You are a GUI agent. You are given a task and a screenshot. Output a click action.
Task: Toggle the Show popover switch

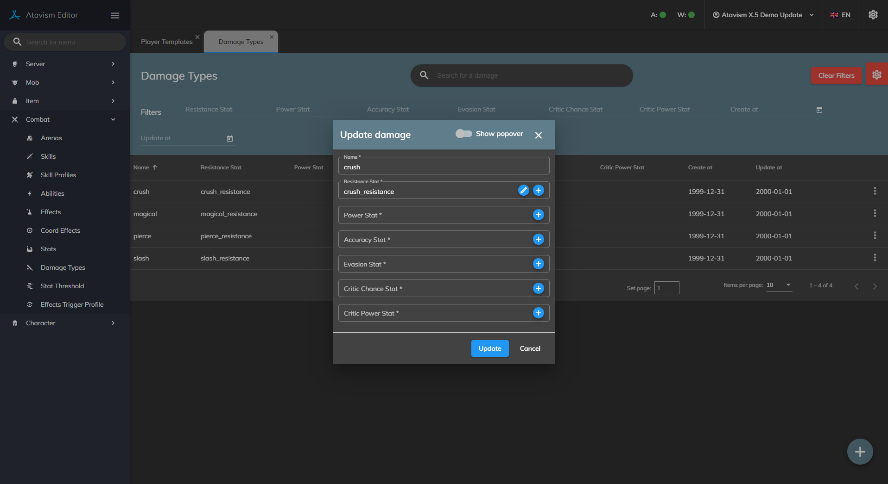pyautogui.click(x=463, y=134)
